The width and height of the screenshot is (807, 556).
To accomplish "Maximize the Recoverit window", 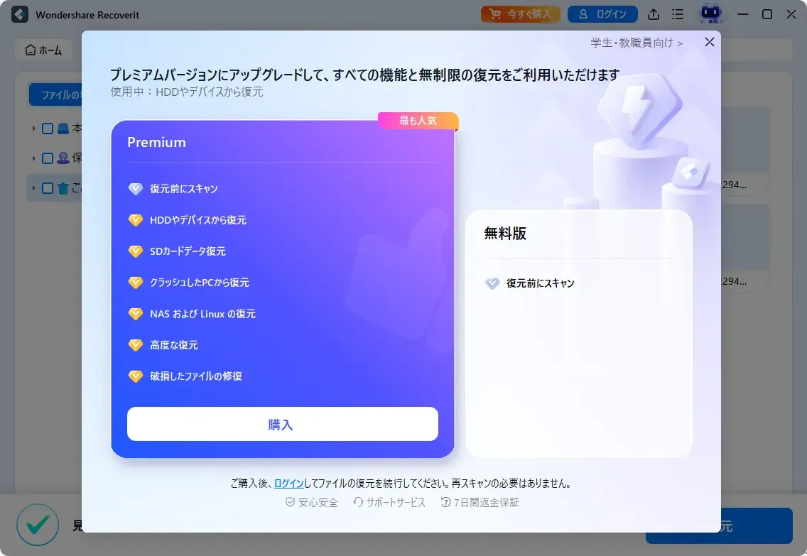I will (x=767, y=14).
